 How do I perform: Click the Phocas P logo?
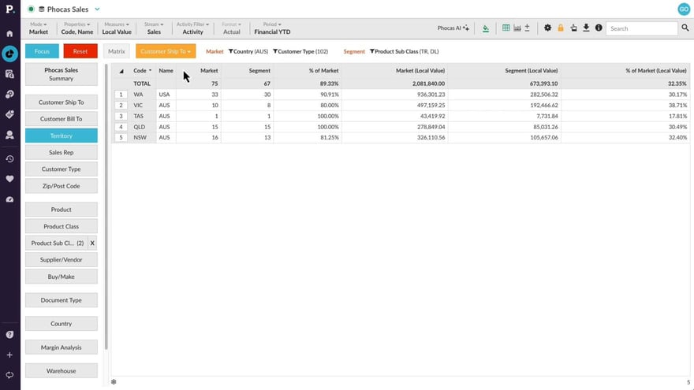tap(9, 9)
